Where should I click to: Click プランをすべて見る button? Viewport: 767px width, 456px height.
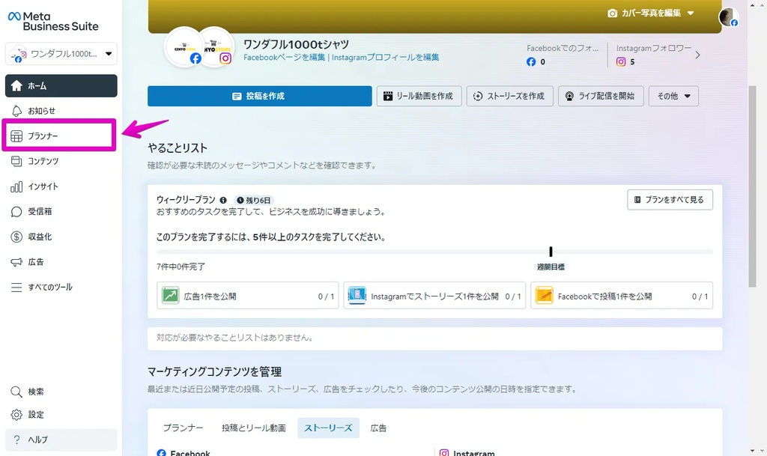pyautogui.click(x=670, y=200)
